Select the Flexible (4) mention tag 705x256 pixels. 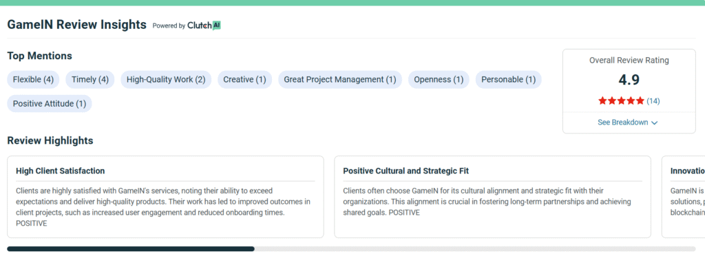click(33, 80)
